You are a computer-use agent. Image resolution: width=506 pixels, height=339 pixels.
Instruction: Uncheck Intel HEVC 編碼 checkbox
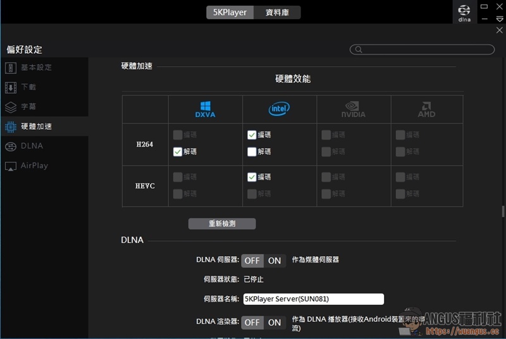point(252,177)
